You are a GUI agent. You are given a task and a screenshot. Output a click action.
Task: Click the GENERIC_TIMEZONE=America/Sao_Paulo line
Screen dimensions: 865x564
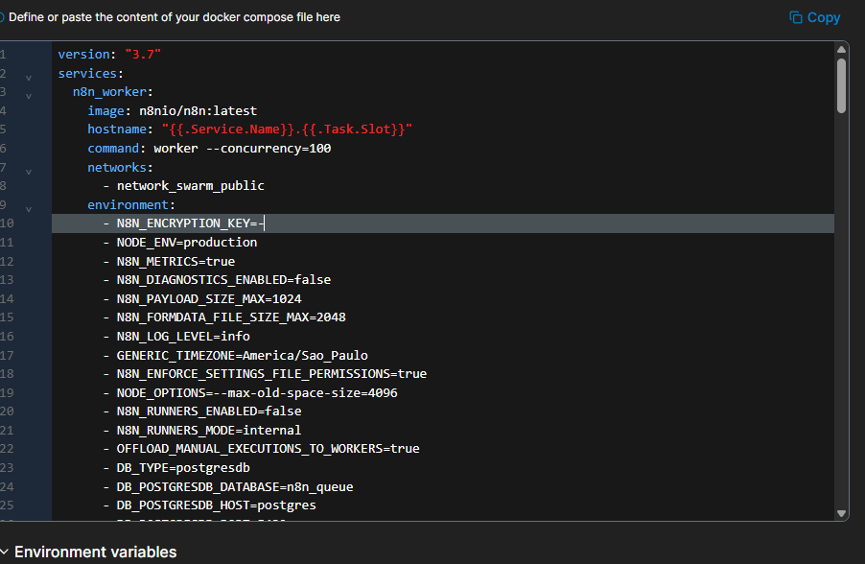[x=242, y=355]
